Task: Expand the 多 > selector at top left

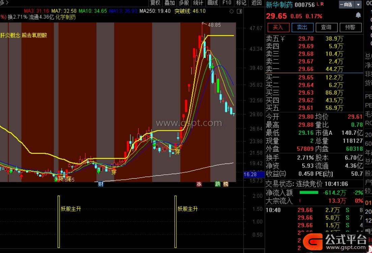Action: point(4,3)
